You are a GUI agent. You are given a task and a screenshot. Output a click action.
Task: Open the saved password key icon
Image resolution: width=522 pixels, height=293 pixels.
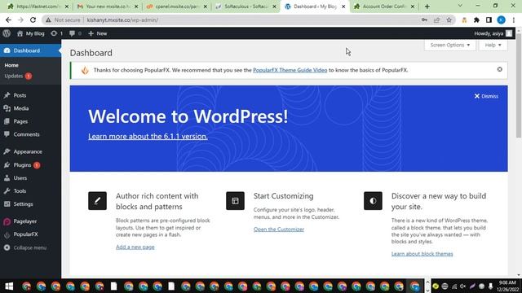click(x=424, y=20)
